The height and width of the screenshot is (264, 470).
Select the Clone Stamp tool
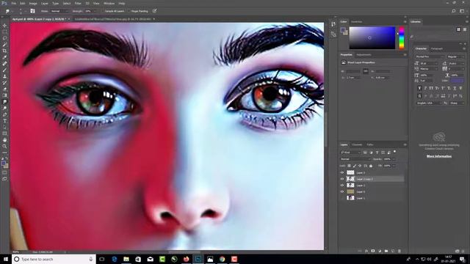[4, 76]
